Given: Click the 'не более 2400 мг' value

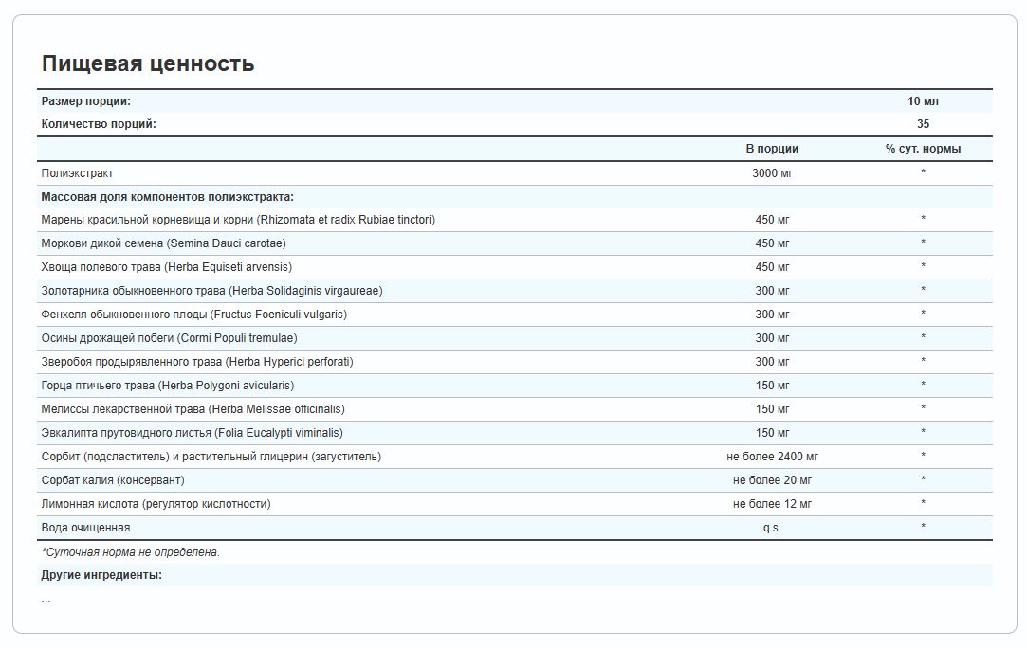Looking at the screenshot, I should [x=772, y=457].
